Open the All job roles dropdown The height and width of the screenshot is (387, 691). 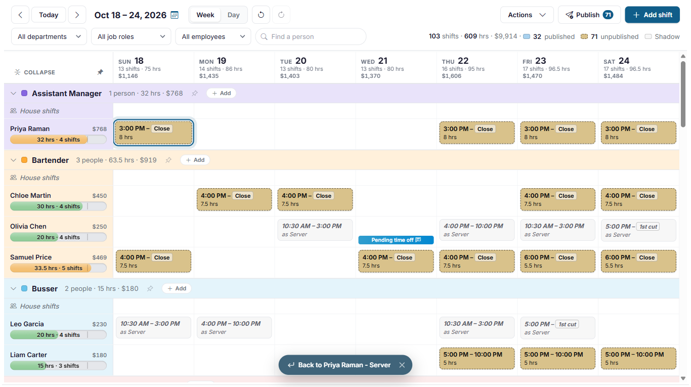pos(132,36)
